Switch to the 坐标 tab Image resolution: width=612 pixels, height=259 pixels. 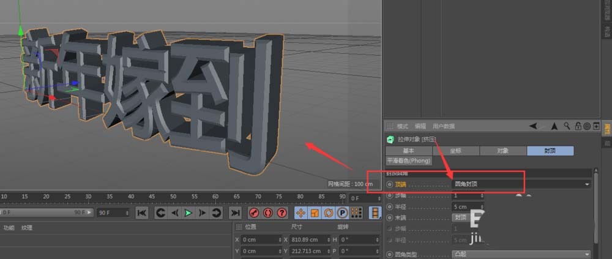[455, 151]
